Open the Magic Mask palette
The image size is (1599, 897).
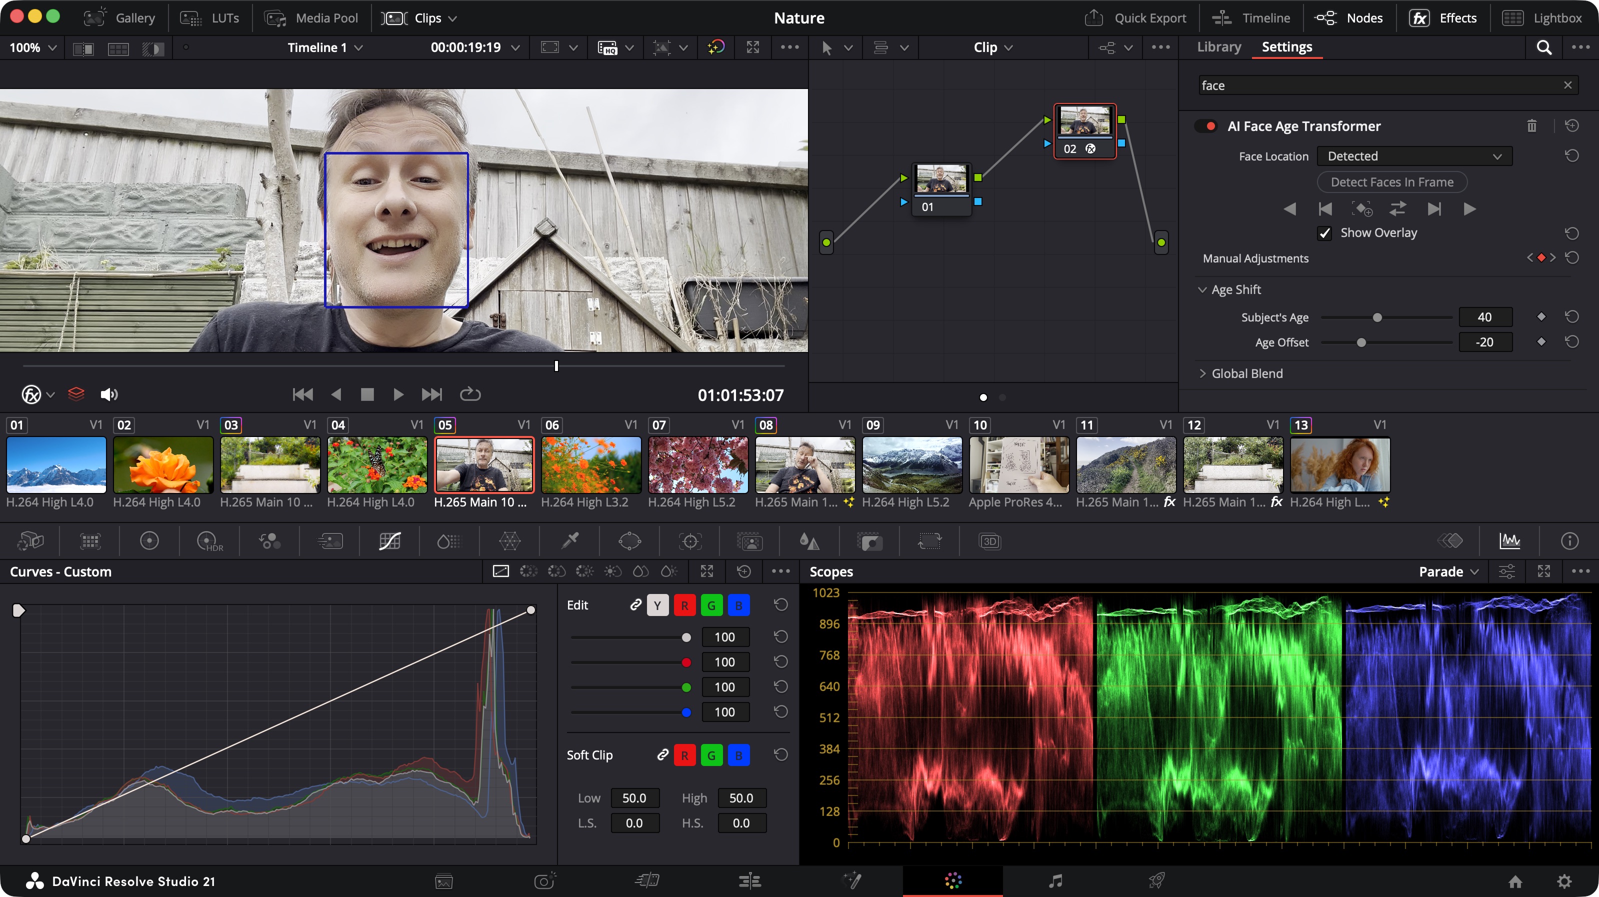pyautogui.click(x=749, y=540)
